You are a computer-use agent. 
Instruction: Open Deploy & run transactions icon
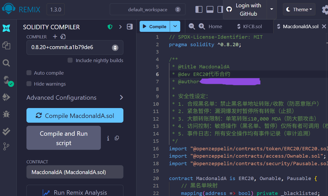pos(6,97)
